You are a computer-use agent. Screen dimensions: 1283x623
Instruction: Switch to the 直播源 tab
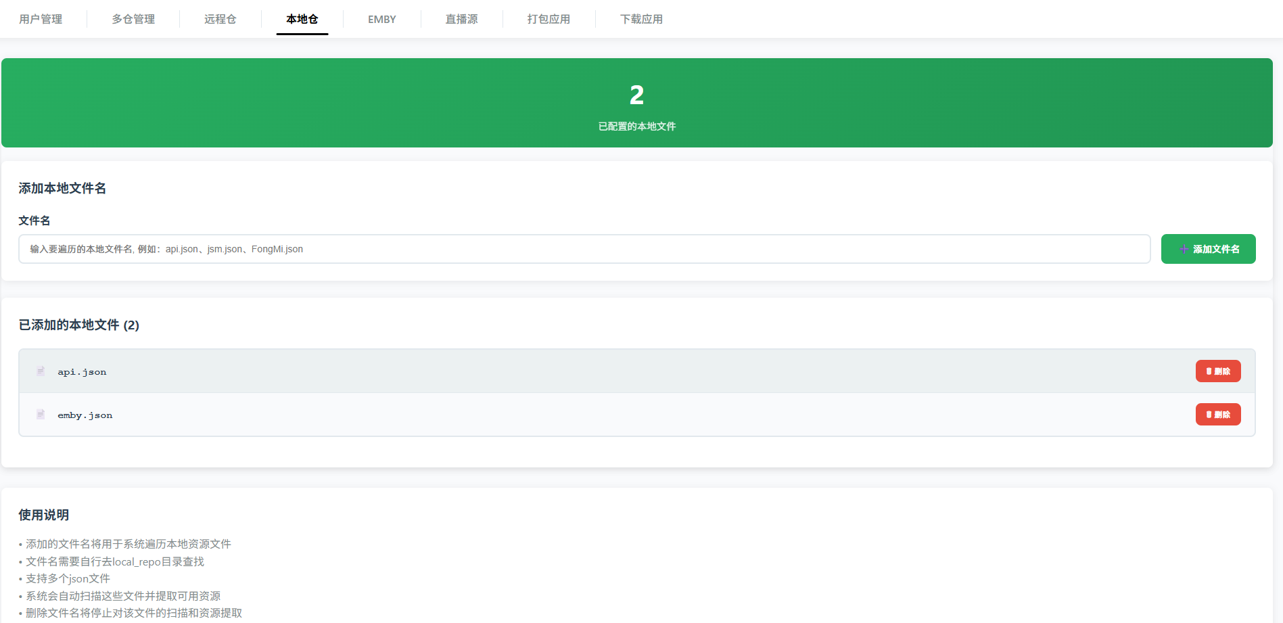pyautogui.click(x=462, y=19)
